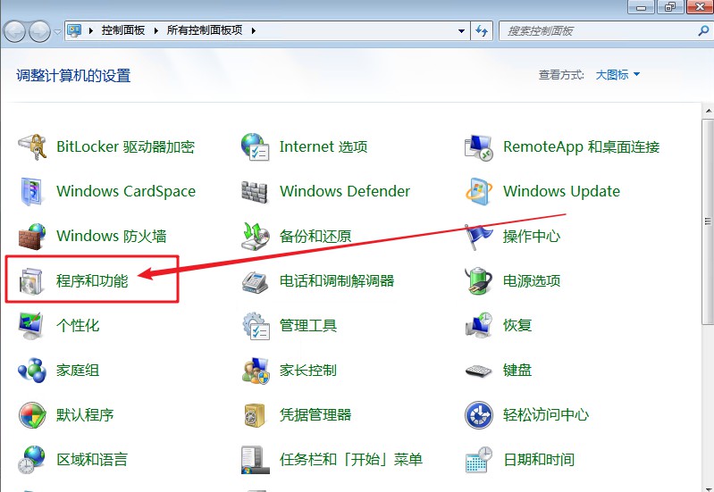Open the 备份和还原 link
Screen dimensions: 714x492
pyautogui.click(x=315, y=236)
